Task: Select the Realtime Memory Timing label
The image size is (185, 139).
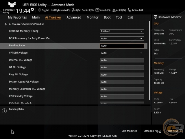Action: pyautogui.click(x=24, y=31)
